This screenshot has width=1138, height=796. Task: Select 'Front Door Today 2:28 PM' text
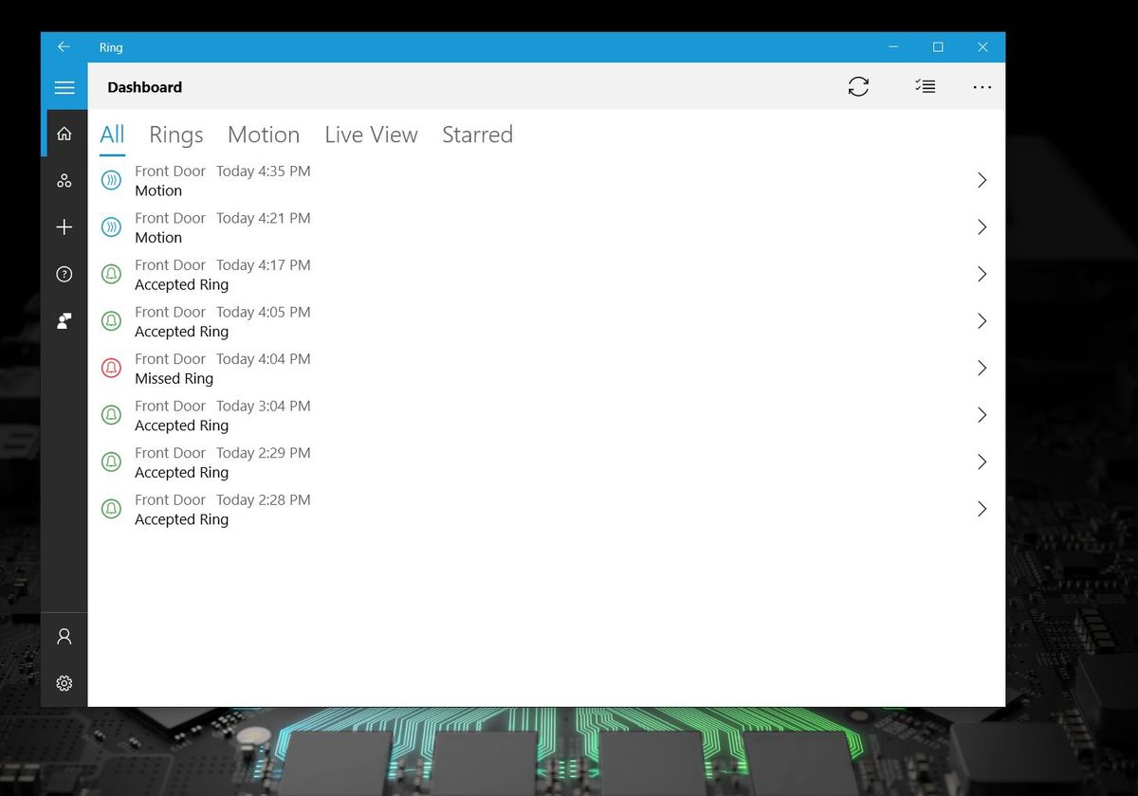[x=223, y=499]
